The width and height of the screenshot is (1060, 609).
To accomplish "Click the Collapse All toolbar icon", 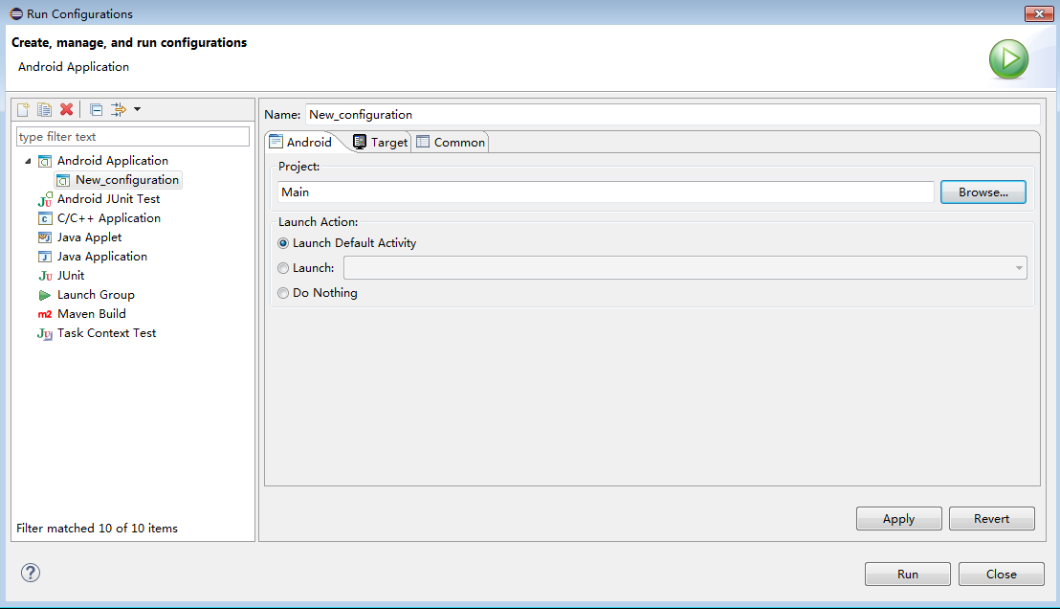I will pos(96,109).
